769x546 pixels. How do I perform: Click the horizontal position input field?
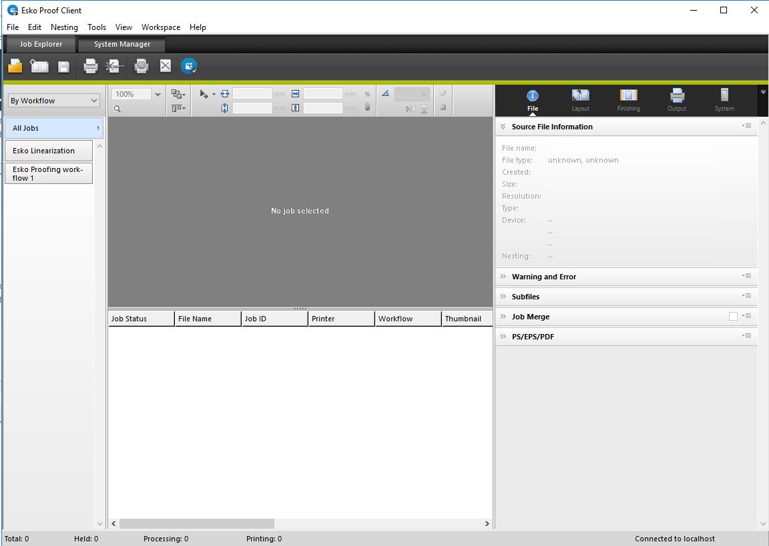coord(252,93)
